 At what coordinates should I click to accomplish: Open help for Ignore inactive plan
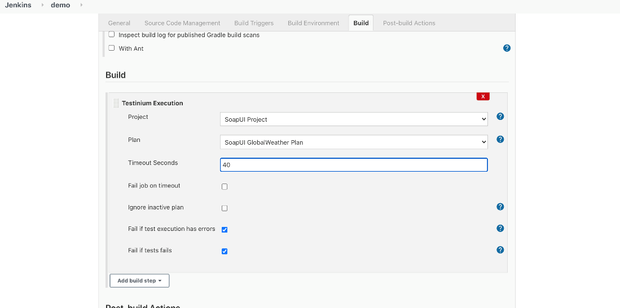click(x=500, y=207)
